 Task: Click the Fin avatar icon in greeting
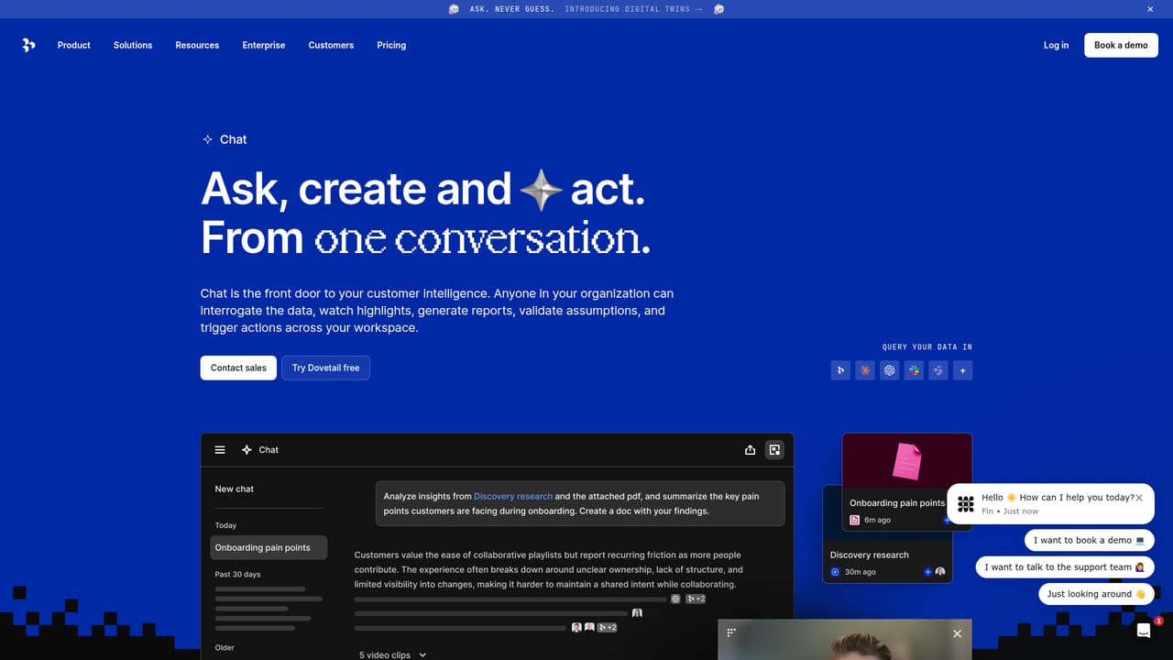(x=966, y=504)
